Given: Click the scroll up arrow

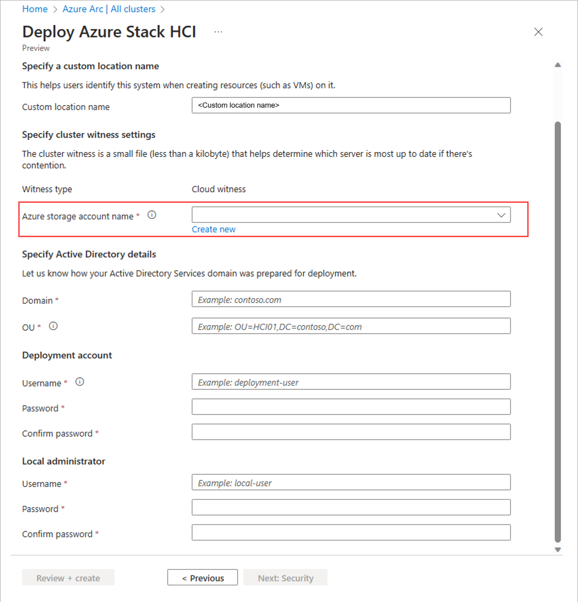Looking at the screenshot, I should tap(558, 65).
